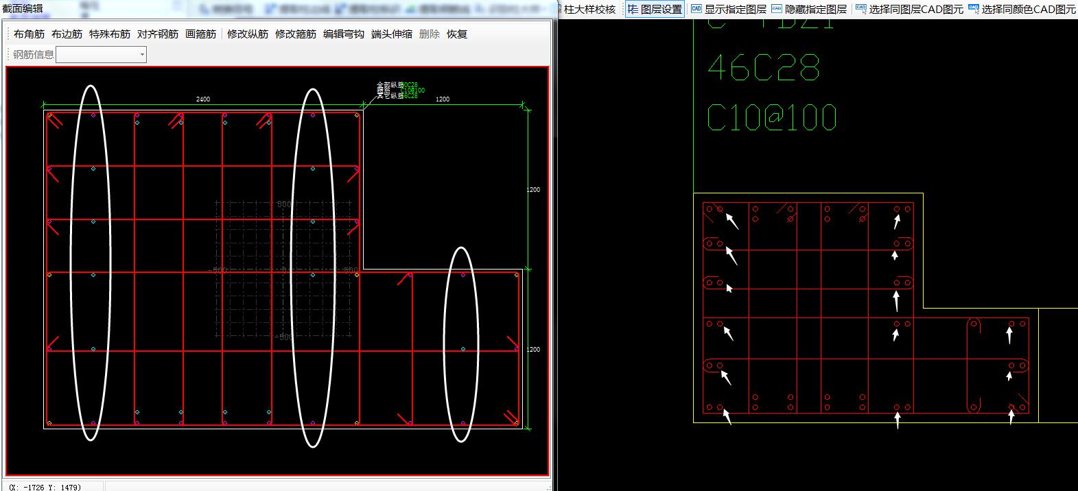Image resolution: width=1078 pixels, height=491 pixels.
Task: Click the 全部纵筋 annotation label
Action: [x=390, y=85]
